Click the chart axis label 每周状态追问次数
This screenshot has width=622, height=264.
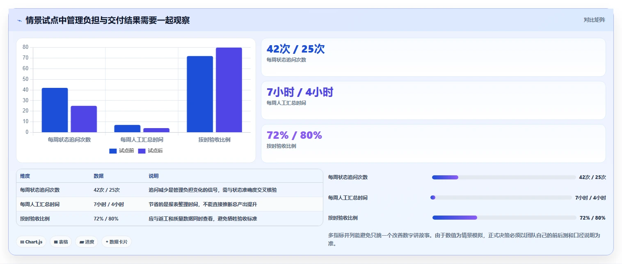[x=69, y=140]
